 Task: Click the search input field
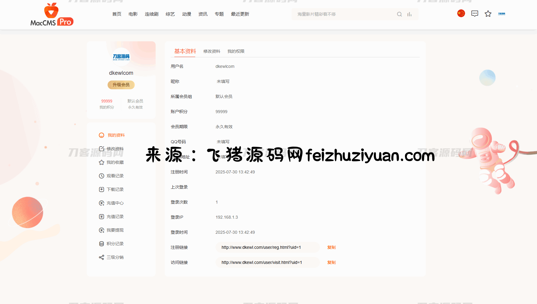(x=345, y=14)
